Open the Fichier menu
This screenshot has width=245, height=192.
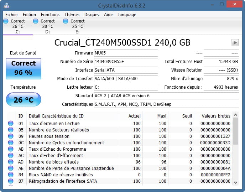(x=11, y=15)
